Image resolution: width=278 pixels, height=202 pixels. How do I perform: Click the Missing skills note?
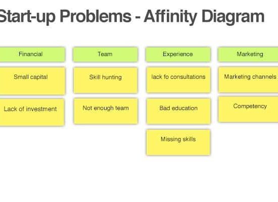(178, 142)
